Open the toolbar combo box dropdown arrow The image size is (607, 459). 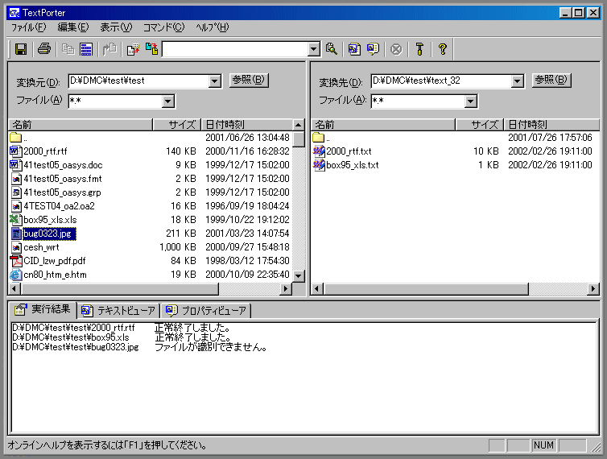tap(314, 49)
